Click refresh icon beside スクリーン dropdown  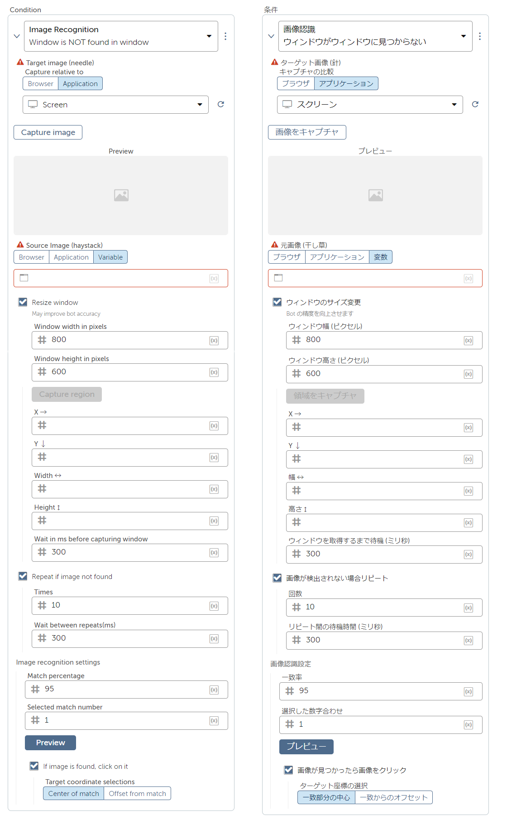475,104
